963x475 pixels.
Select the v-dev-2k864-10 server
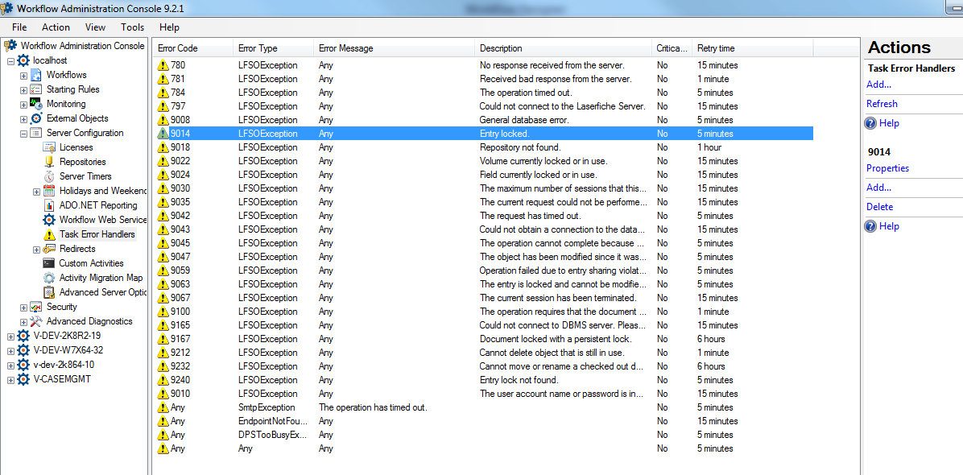coord(64,365)
